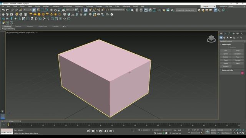Select the Geometry category icon
The width and height of the screenshot is (246, 138).
click(x=221, y=38)
